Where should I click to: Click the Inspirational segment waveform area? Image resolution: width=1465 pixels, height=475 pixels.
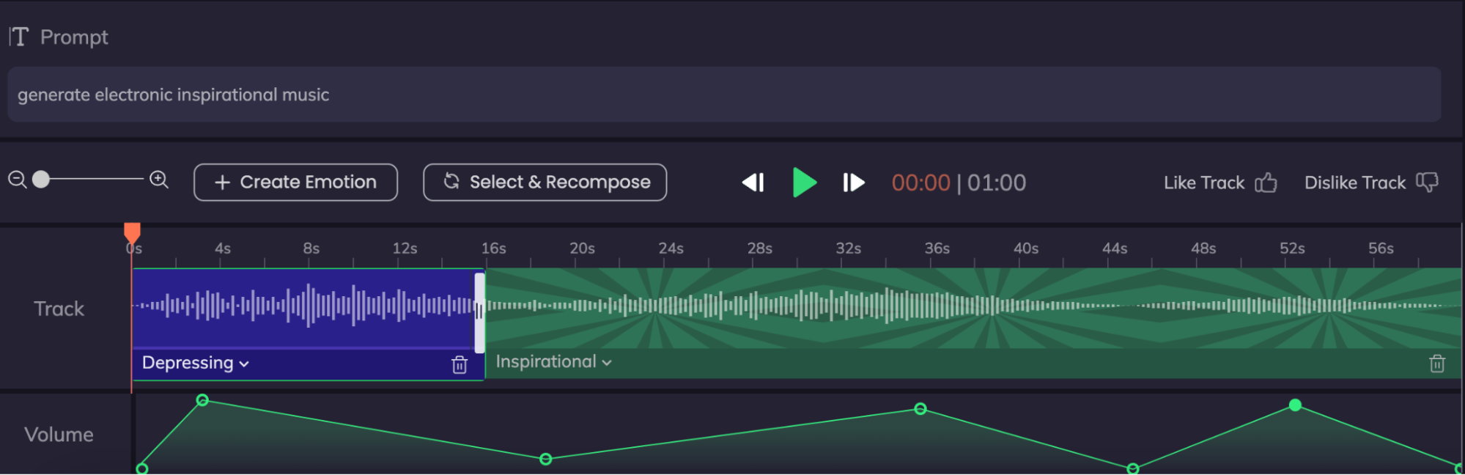click(x=953, y=306)
